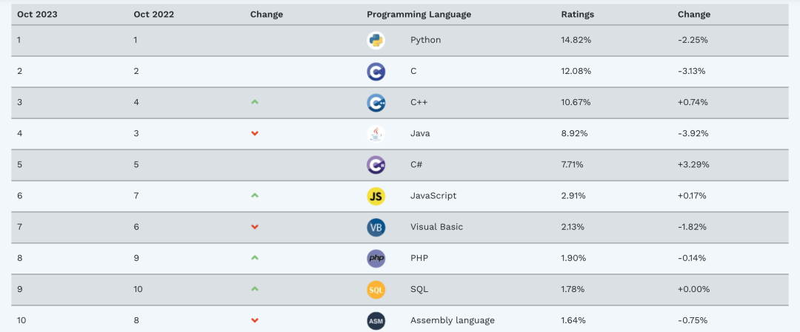Click the orange SQL icon
Image resolution: width=800 pixels, height=332 pixels.
(376, 289)
